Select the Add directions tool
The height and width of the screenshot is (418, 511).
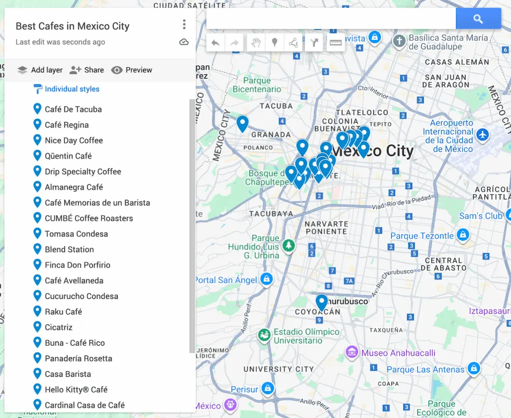pos(314,43)
